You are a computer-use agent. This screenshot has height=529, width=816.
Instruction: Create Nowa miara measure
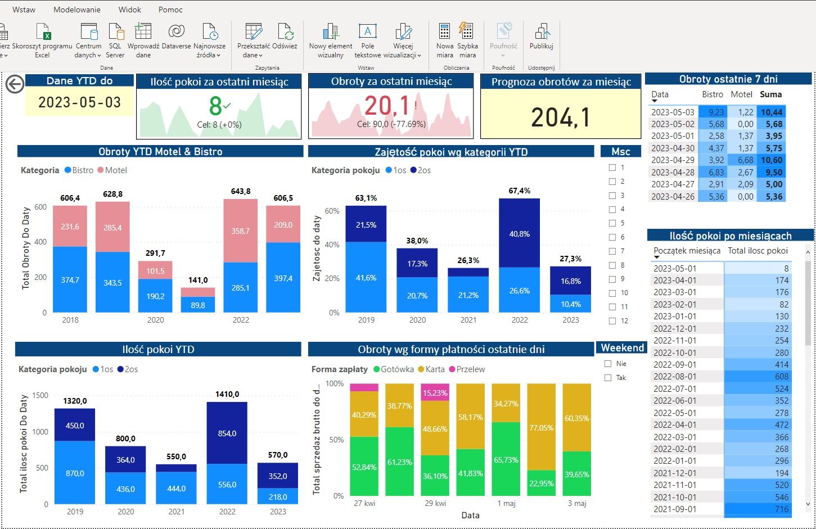(x=444, y=31)
